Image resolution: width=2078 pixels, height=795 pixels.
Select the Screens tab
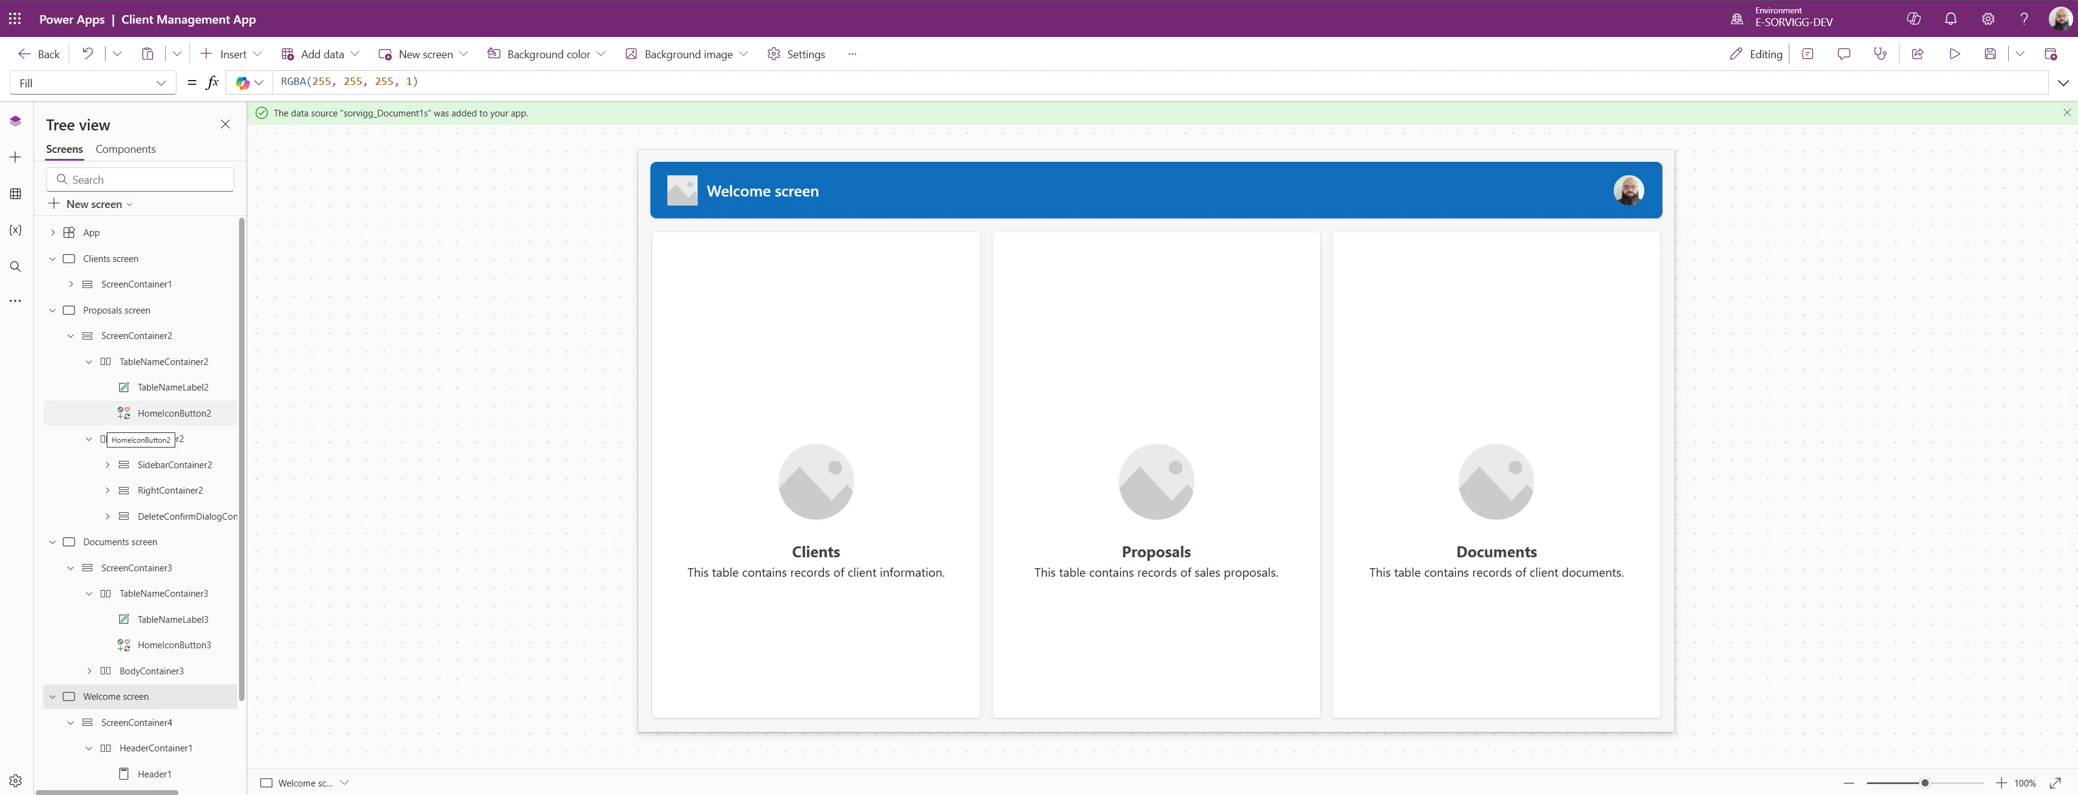64,149
